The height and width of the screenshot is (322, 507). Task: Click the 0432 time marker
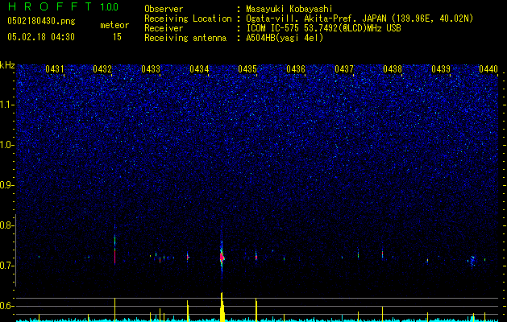point(102,69)
